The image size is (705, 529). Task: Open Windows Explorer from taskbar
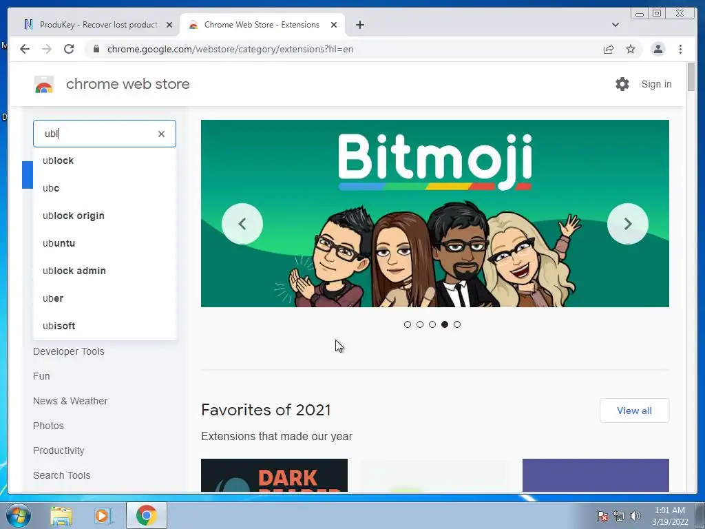click(x=61, y=515)
